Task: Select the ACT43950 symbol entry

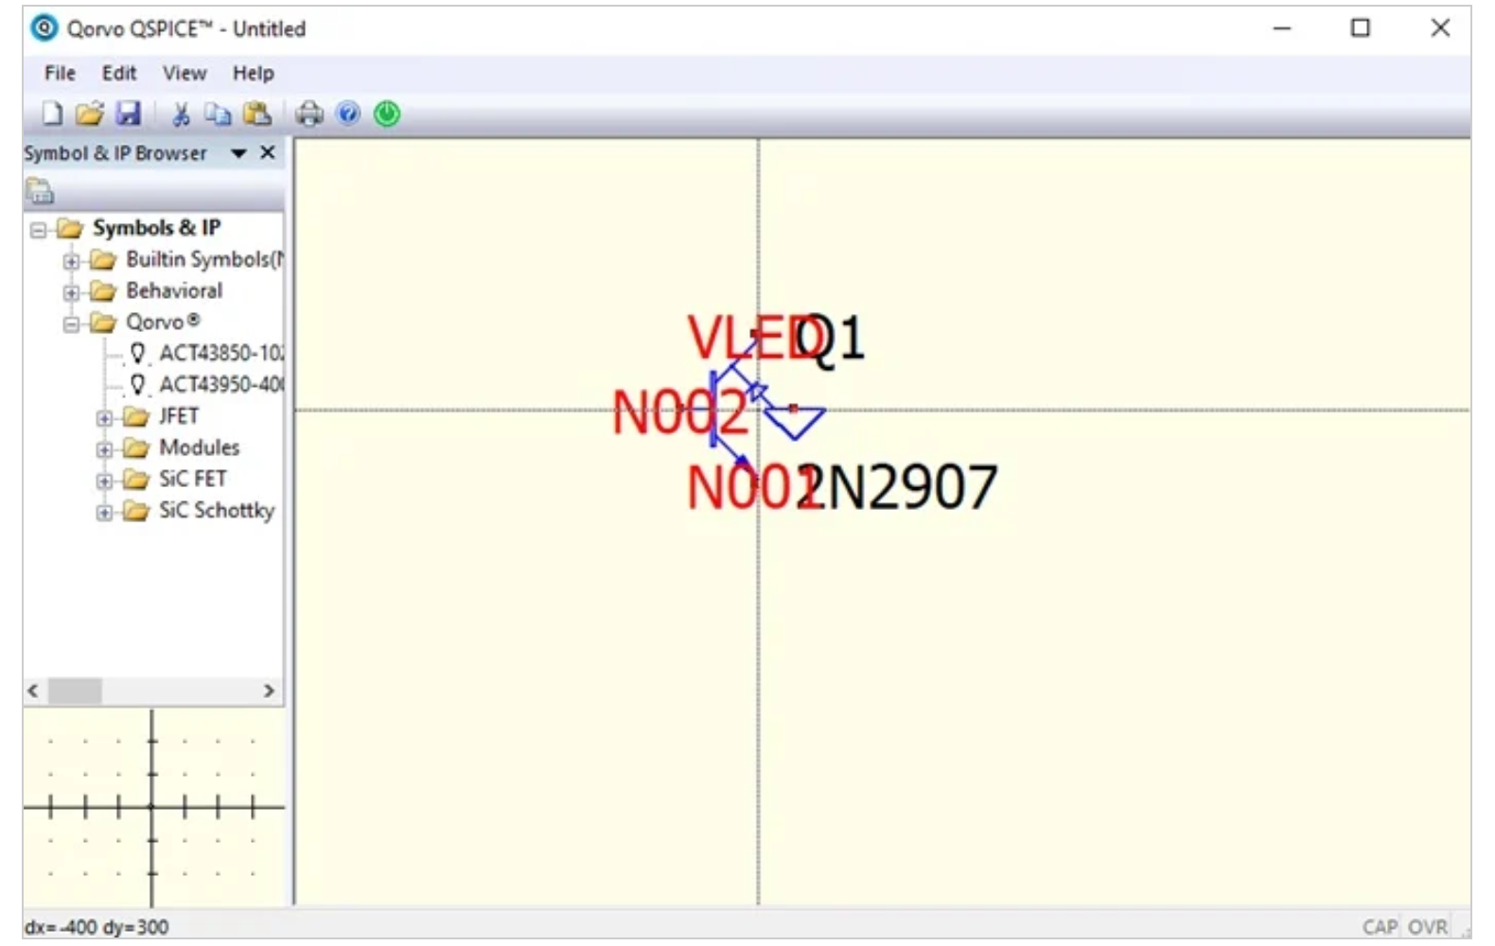Action: 220,384
